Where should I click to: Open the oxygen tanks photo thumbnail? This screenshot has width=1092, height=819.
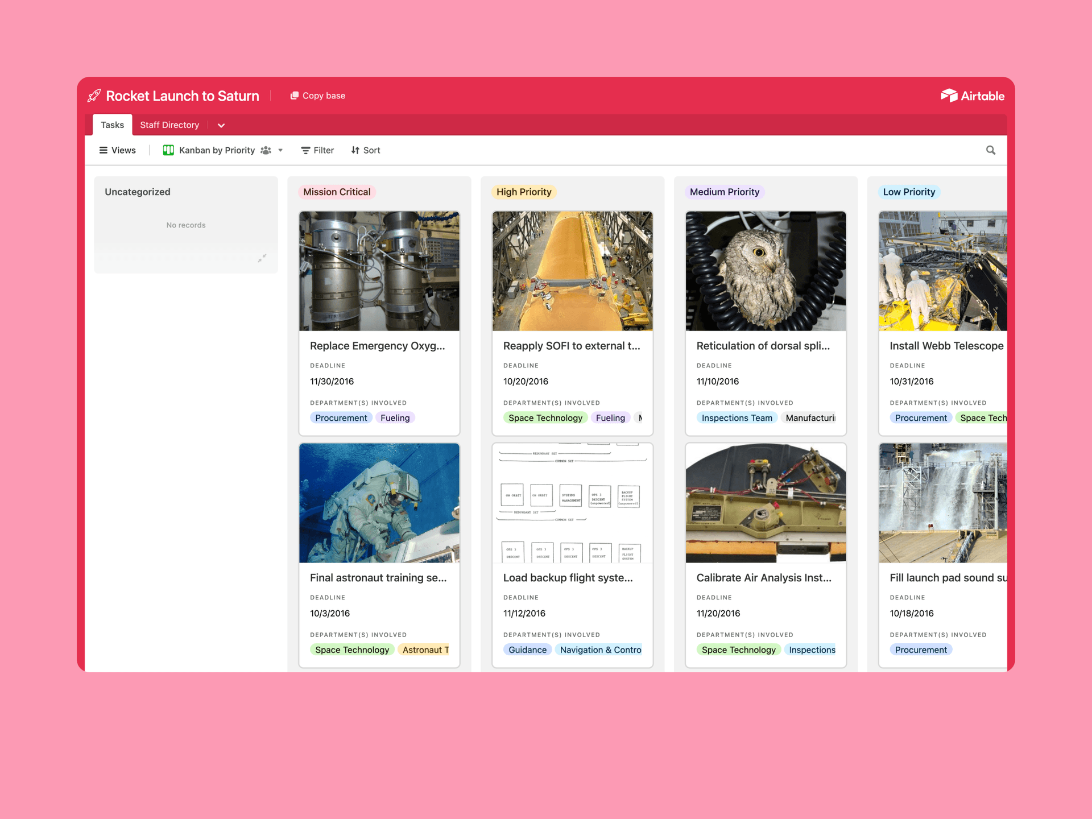[379, 271]
